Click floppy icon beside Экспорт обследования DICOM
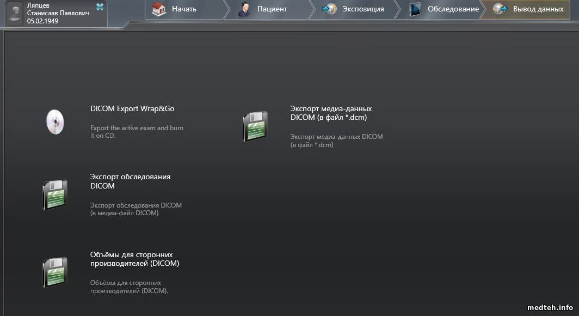Viewport: 579px width, 316px height. [x=54, y=195]
